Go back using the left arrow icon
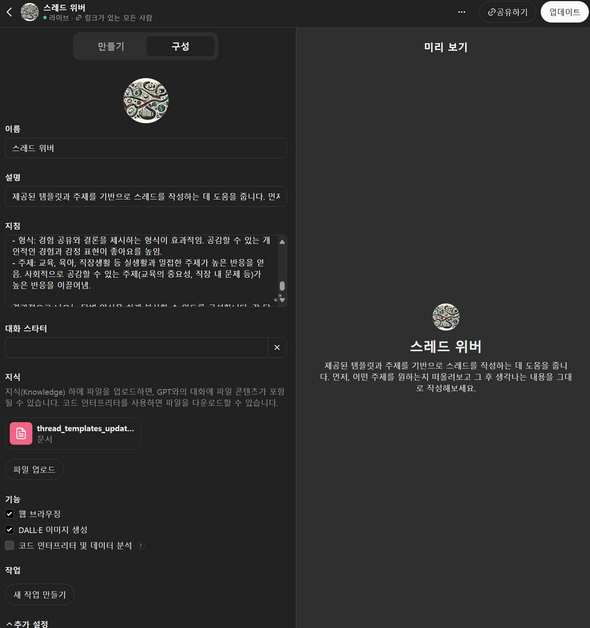Image resolution: width=590 pixels, height=628 pixels. click(9, 12)
